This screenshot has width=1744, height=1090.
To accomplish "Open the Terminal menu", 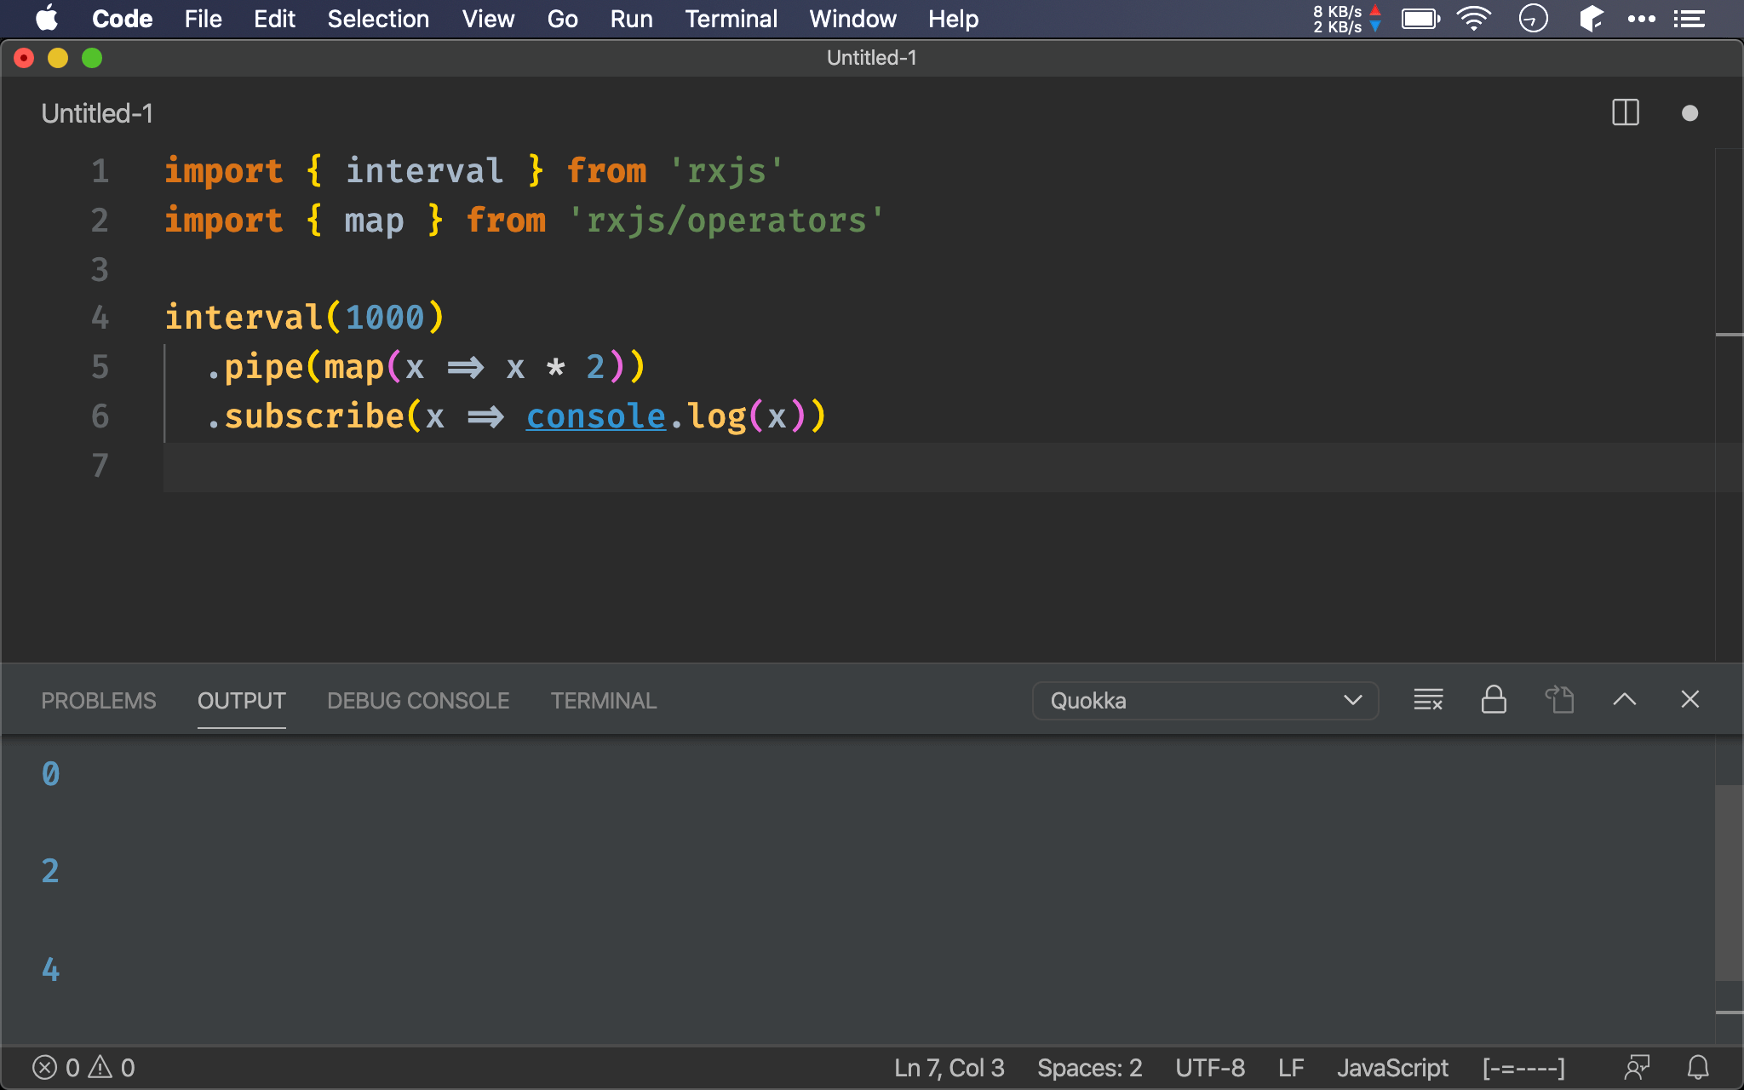I will (731, 19).
